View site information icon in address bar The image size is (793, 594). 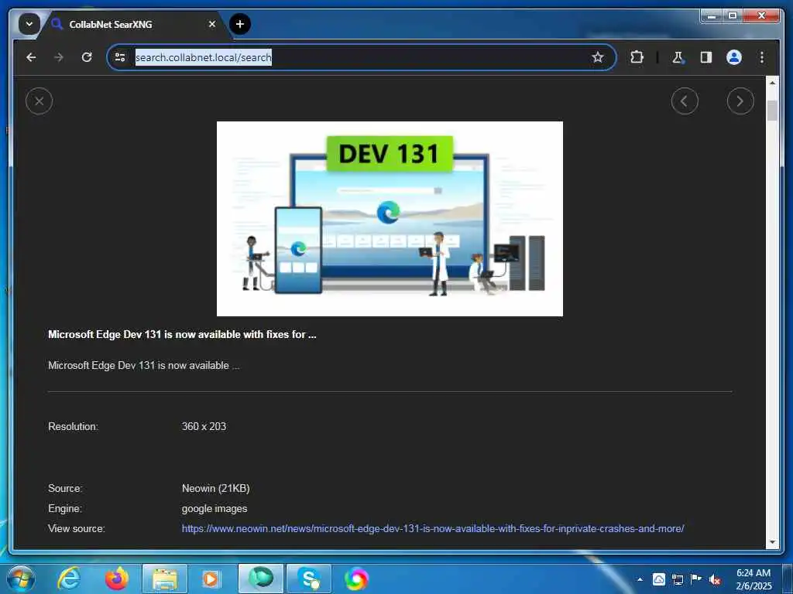[120, 57]
